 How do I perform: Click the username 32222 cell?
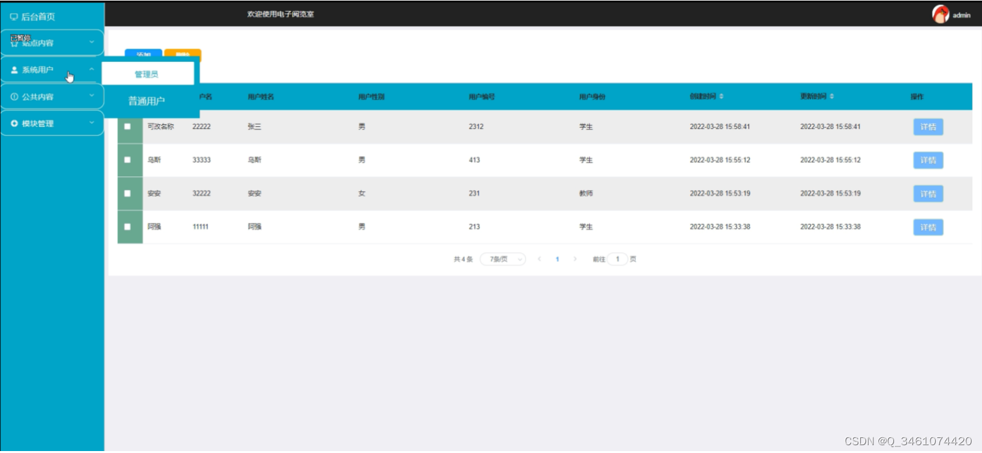coord(201,193)
